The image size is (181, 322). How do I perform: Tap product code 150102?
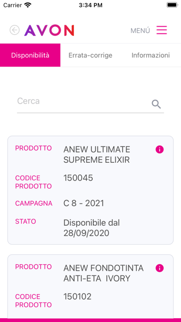pyautogui.click(x=77, y=297)
